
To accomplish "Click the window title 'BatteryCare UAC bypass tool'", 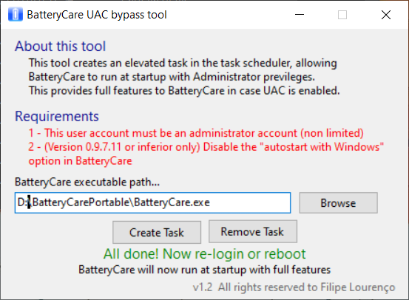I will click(x=97, y=15).
